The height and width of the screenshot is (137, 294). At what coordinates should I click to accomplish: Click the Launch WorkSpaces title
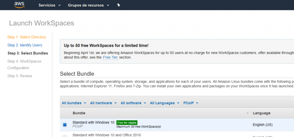coord(42,23)
